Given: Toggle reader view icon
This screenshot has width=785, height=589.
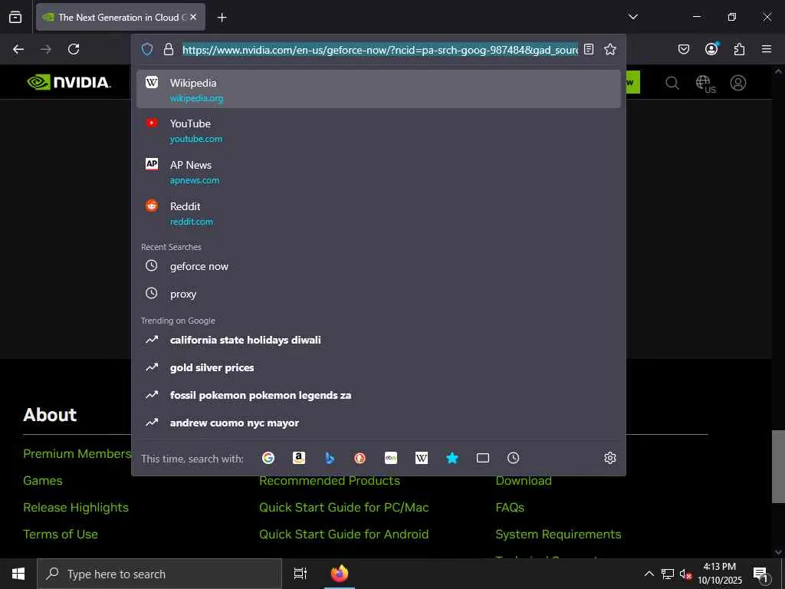Looking at the screenshot, I should click(589, 49).
